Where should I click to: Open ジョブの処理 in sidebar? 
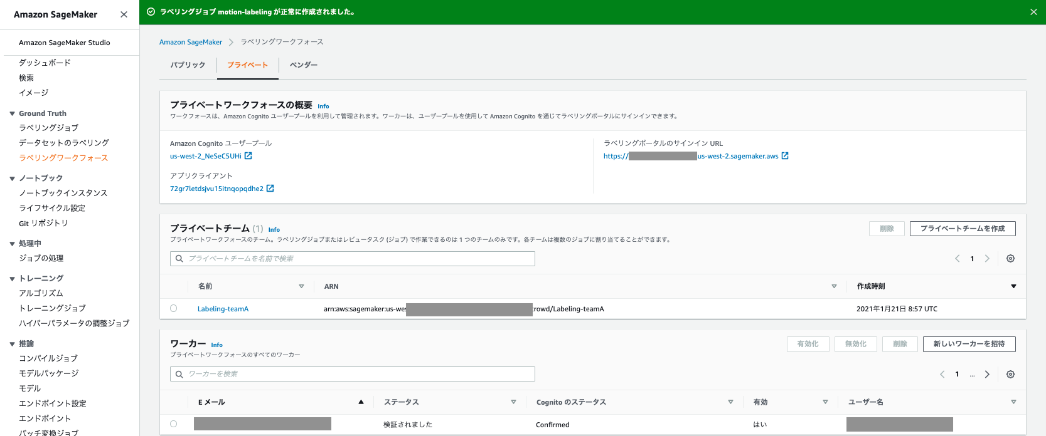point(41,258)
